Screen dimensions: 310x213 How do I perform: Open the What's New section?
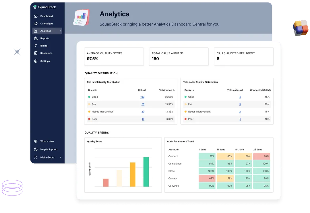pyautogui.click(x=47, y=141)
